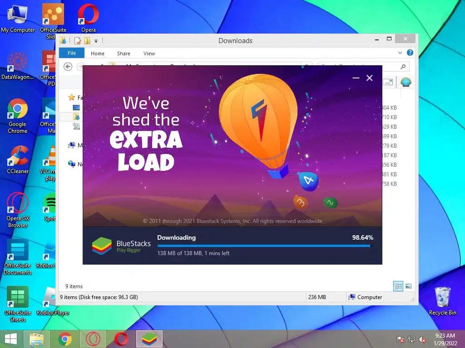
Task: Open Roblox Player desktop shortcut
Action: 53,301
